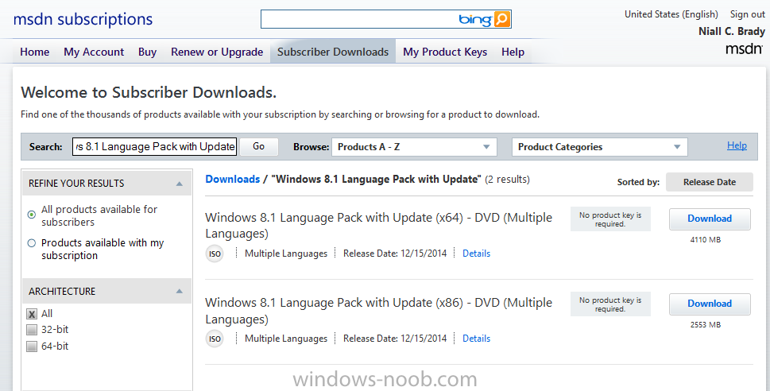Click the x64 Language Pack title

[378, 226]
